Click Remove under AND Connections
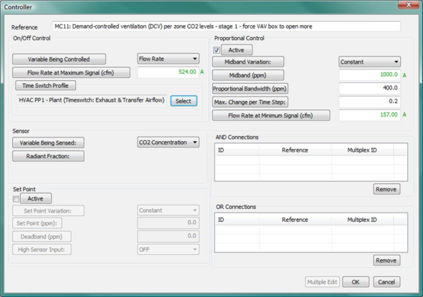The height and width of the screenshot is (297, 423). pyautogui.click(x=386, y=189)
